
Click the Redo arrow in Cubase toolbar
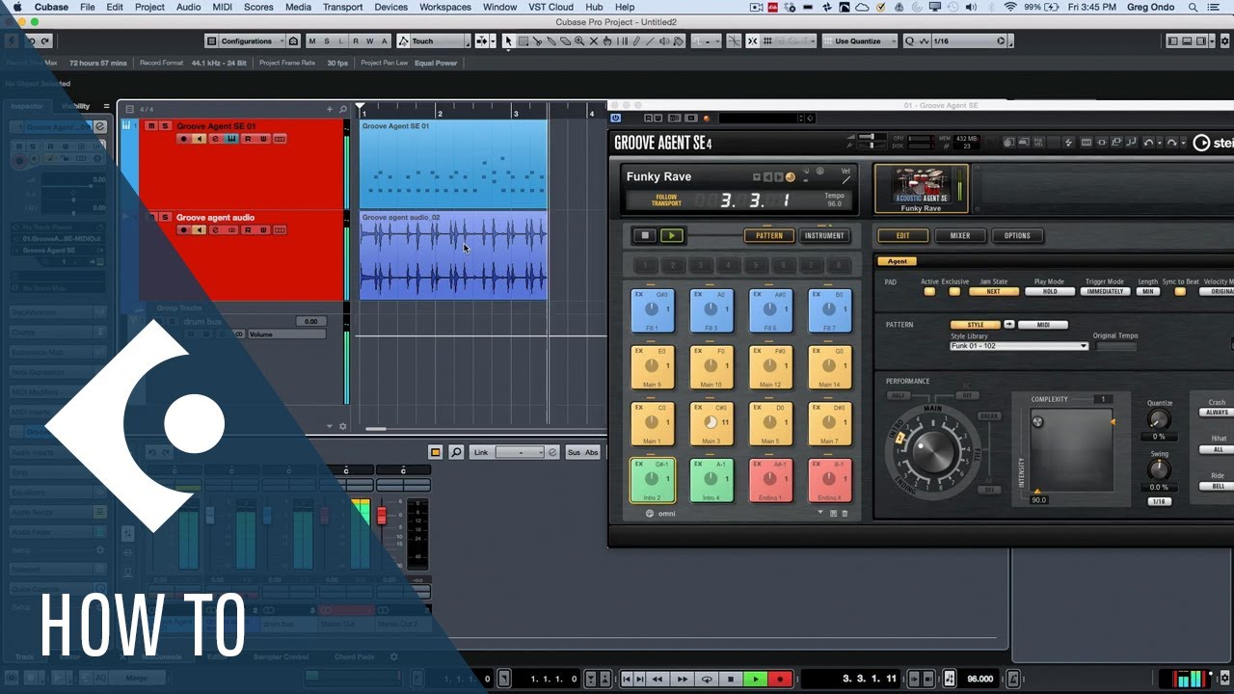point(44,41)
